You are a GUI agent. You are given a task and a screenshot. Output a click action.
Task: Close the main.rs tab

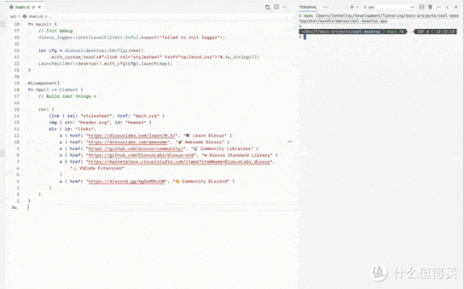(39, 7)
